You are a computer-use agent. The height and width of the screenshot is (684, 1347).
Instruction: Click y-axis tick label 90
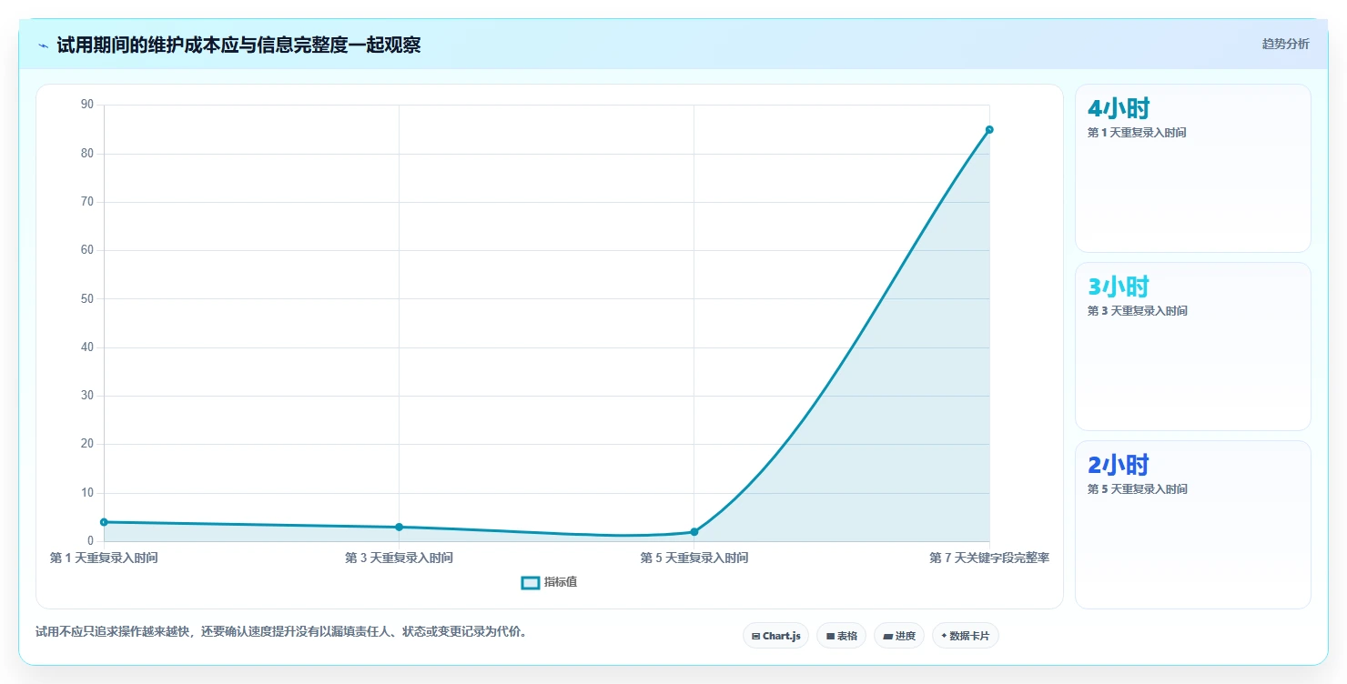click(87, 105)
